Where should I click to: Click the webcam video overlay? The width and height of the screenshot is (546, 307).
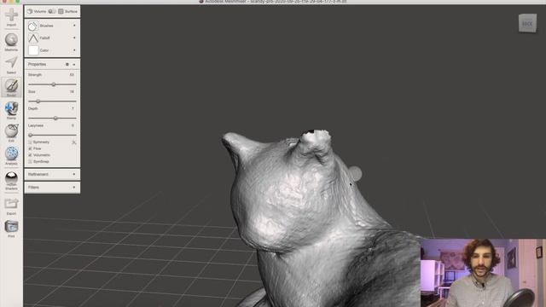483,273
